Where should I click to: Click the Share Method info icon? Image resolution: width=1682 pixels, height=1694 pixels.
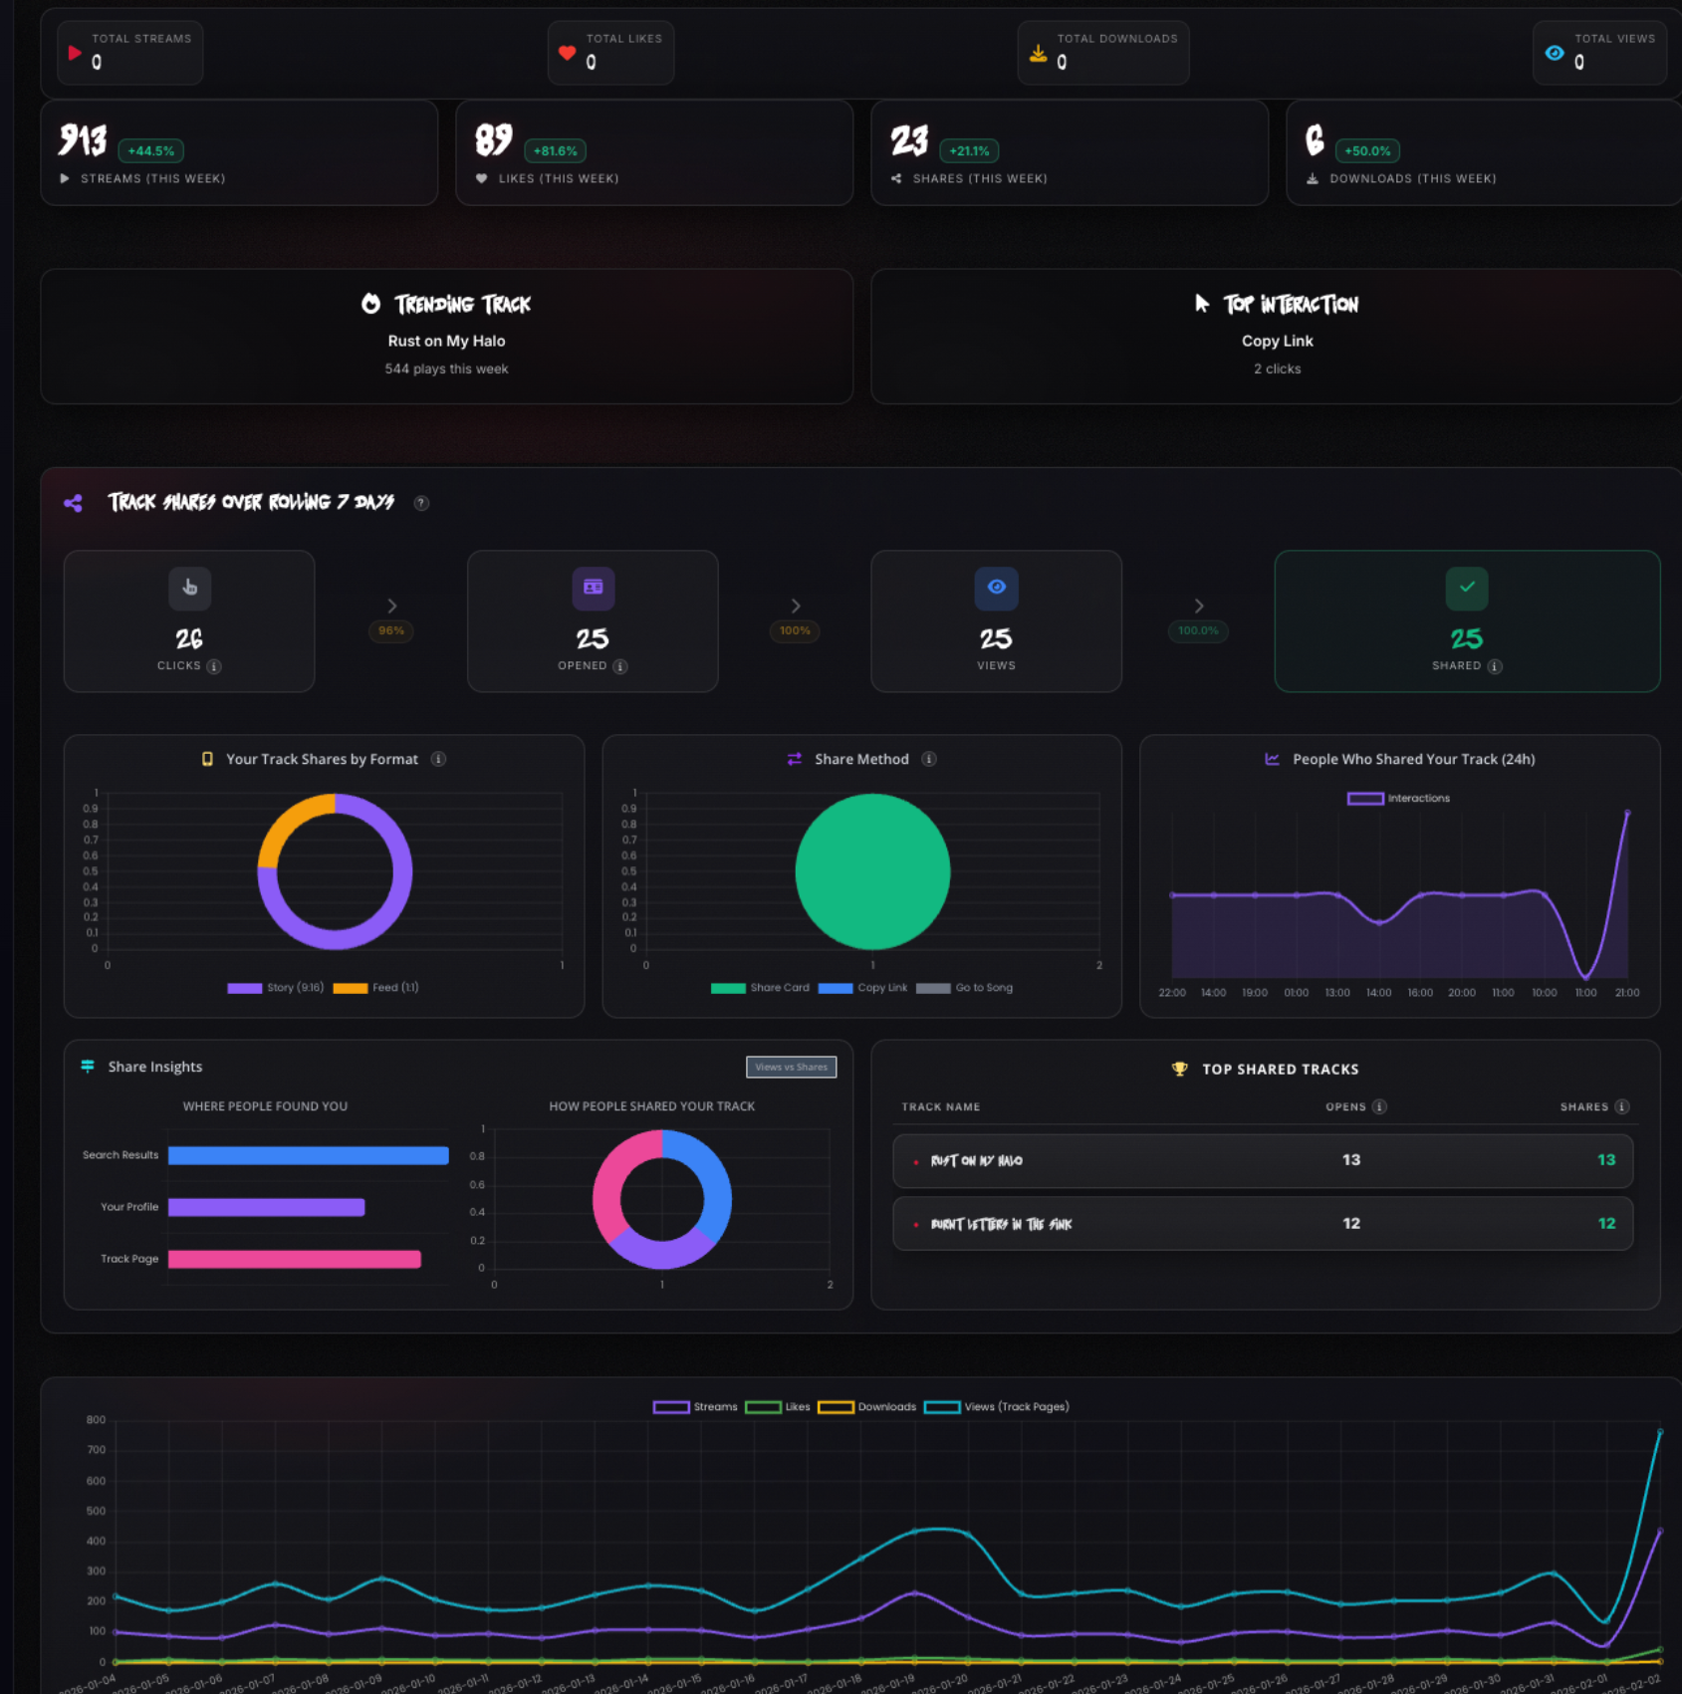point(929,759)
